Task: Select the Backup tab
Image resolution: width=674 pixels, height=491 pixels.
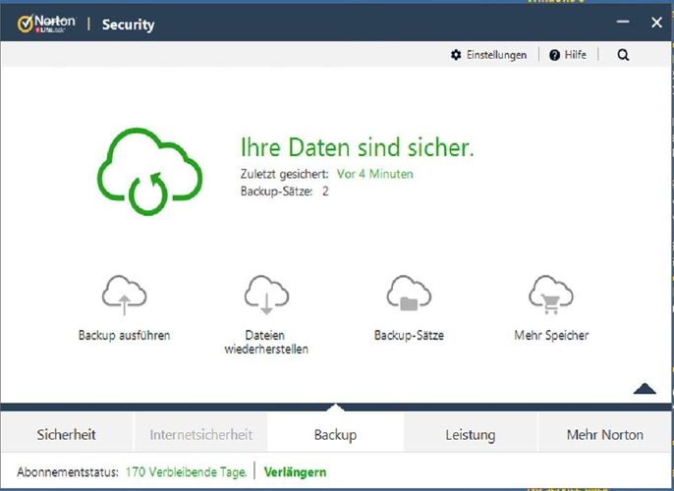Action: (x=335, y=434)
